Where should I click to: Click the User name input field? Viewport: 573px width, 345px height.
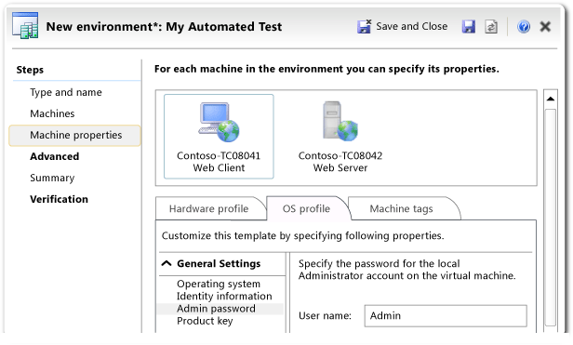pyautogui.click(x=446, y=316)
